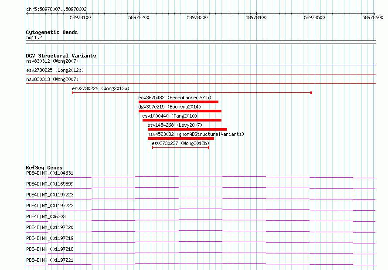Click the esv2730227 thin red span line
This screenshot has height=270, width=388.
(181, 148)
